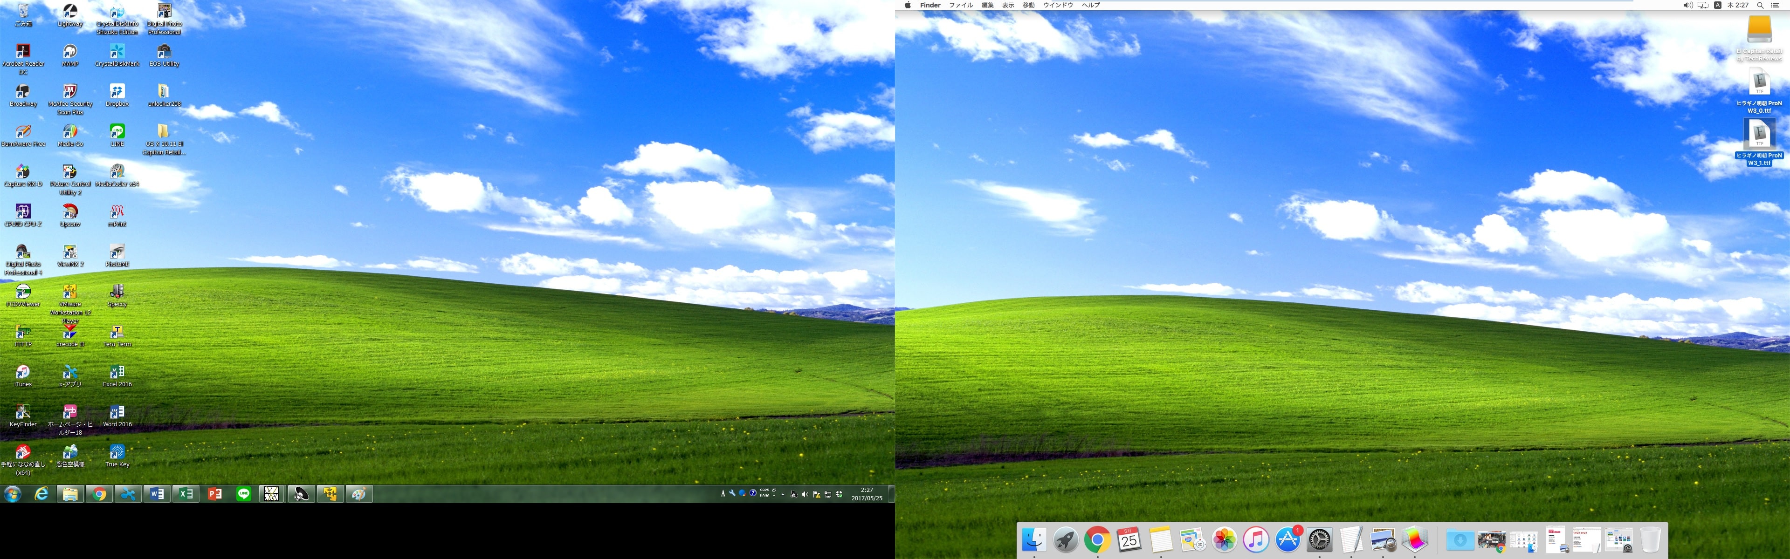1790x559 pixels.
Task: Launch the MAMP desktop shortcut
Action: click(70, 55)
